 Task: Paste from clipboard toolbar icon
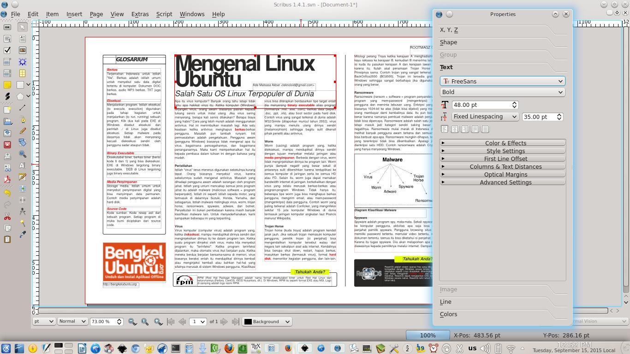click(x=7, y=240)
